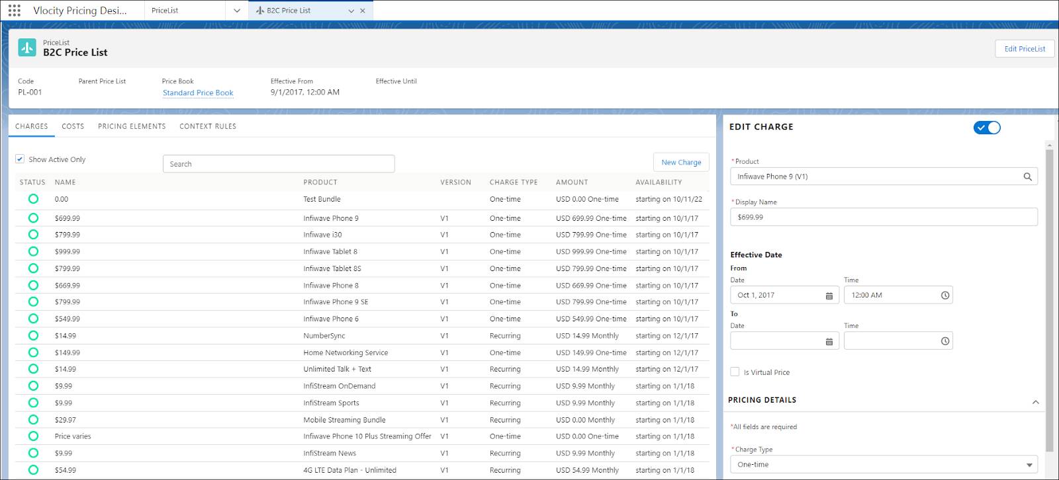Click Infiwave Phone 10 Plus Streaming Offer
1059x480 pixels.
[x=367, y=436]
